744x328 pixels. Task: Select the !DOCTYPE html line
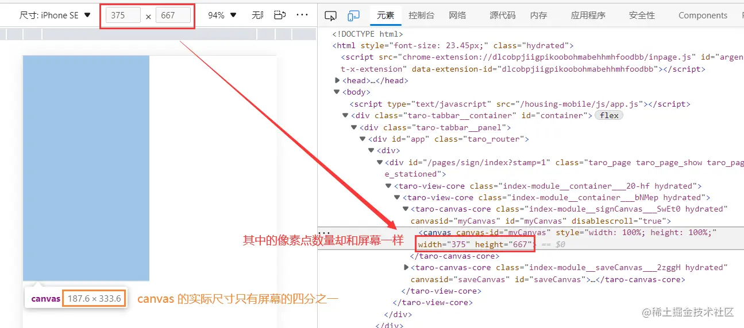pyautogui.click(x=368, y=34)
